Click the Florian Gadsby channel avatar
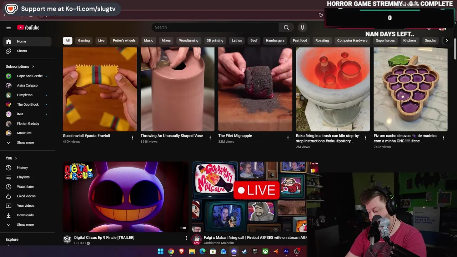Image resolution: width=457 pixels, height=257 pixels. 9,124
